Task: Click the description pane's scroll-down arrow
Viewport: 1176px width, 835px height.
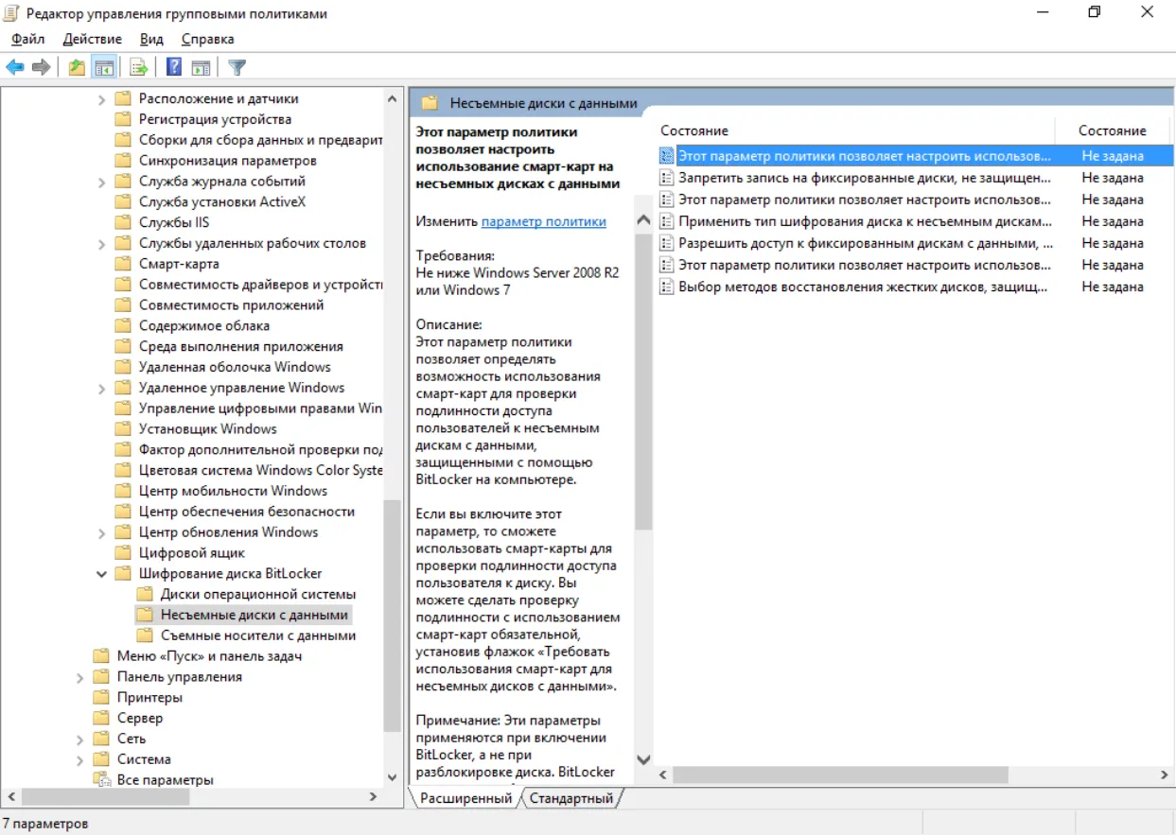Action: tap(643, 759)
